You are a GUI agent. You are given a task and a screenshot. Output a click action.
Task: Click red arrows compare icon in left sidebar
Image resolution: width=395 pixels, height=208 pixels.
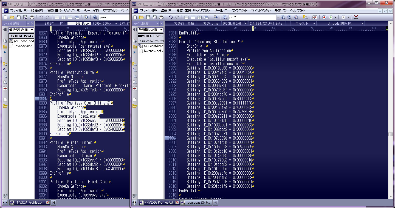5,88
